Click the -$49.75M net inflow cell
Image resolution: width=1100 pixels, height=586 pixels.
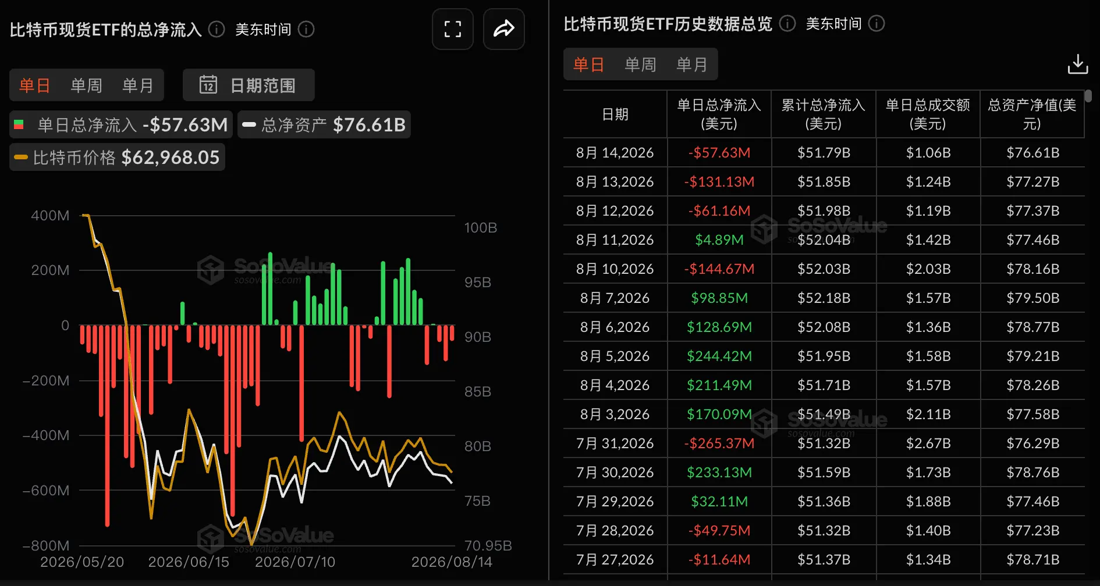[719, 530]
